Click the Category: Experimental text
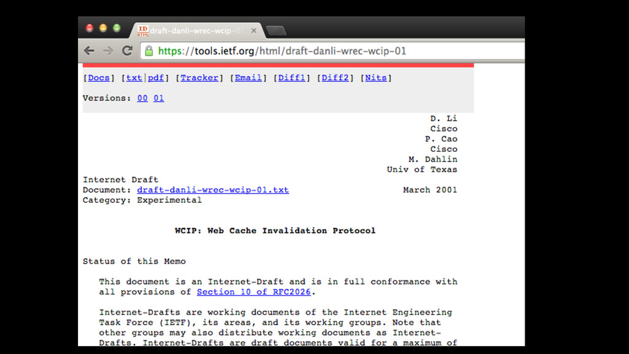Image resolution: width=629 pixels, height=354 pixels. pos(142,200)
